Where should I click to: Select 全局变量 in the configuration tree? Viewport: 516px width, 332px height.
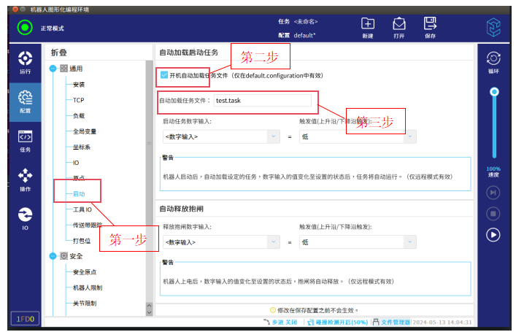84,131
